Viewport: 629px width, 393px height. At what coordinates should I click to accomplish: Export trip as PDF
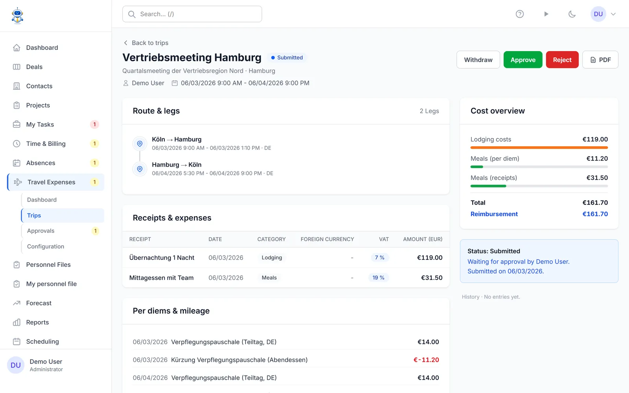[600, 60]
